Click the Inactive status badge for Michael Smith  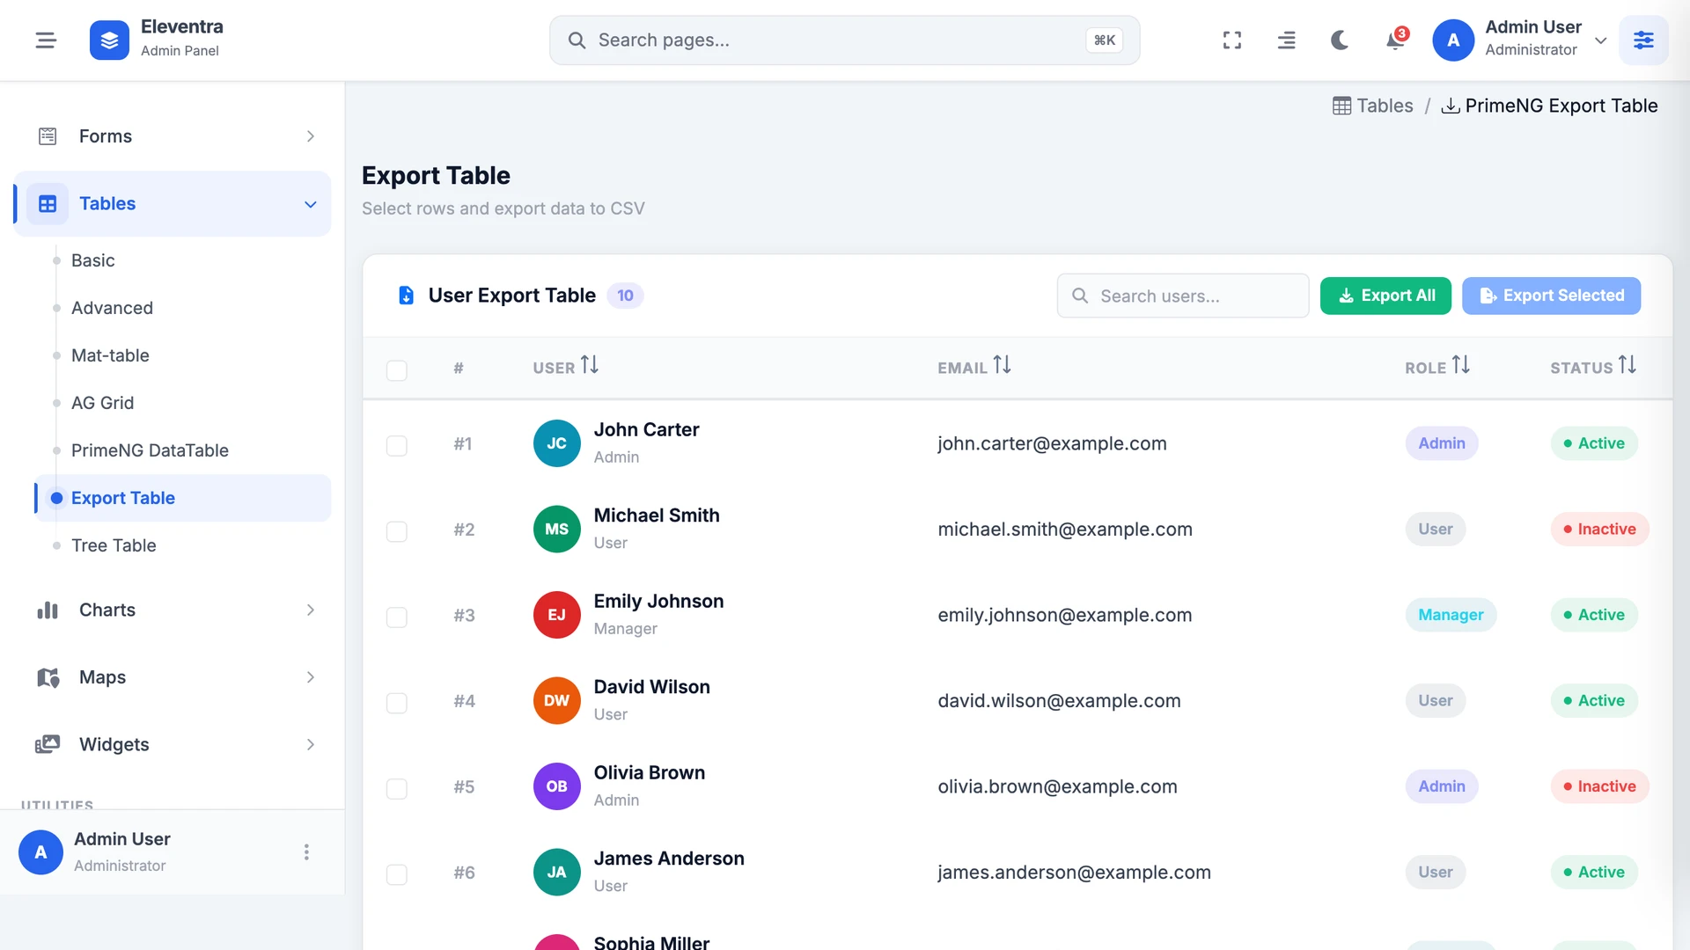tap(1599, 530)
